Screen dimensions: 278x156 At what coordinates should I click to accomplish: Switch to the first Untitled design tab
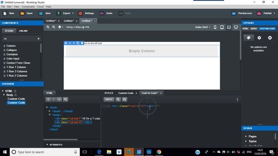click(x=51, y=21)
